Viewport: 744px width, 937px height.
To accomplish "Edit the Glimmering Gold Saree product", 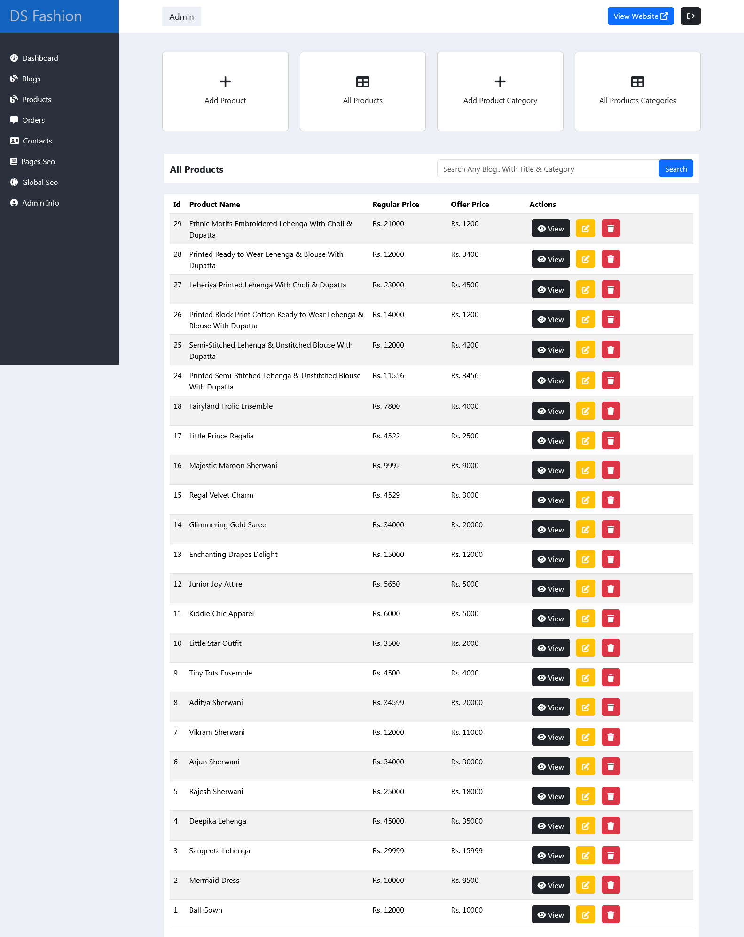I will [x=585, y=529].
